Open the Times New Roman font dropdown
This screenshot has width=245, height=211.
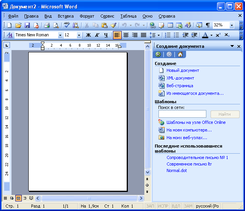tap(60, 35)
